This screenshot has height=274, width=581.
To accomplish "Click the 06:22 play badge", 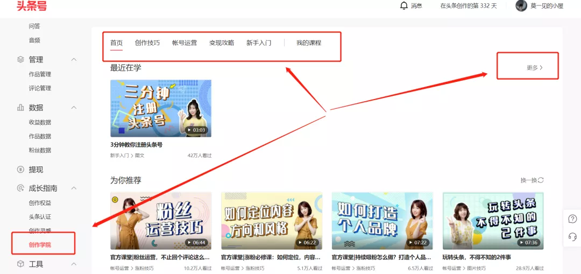I will pos(307,242).
